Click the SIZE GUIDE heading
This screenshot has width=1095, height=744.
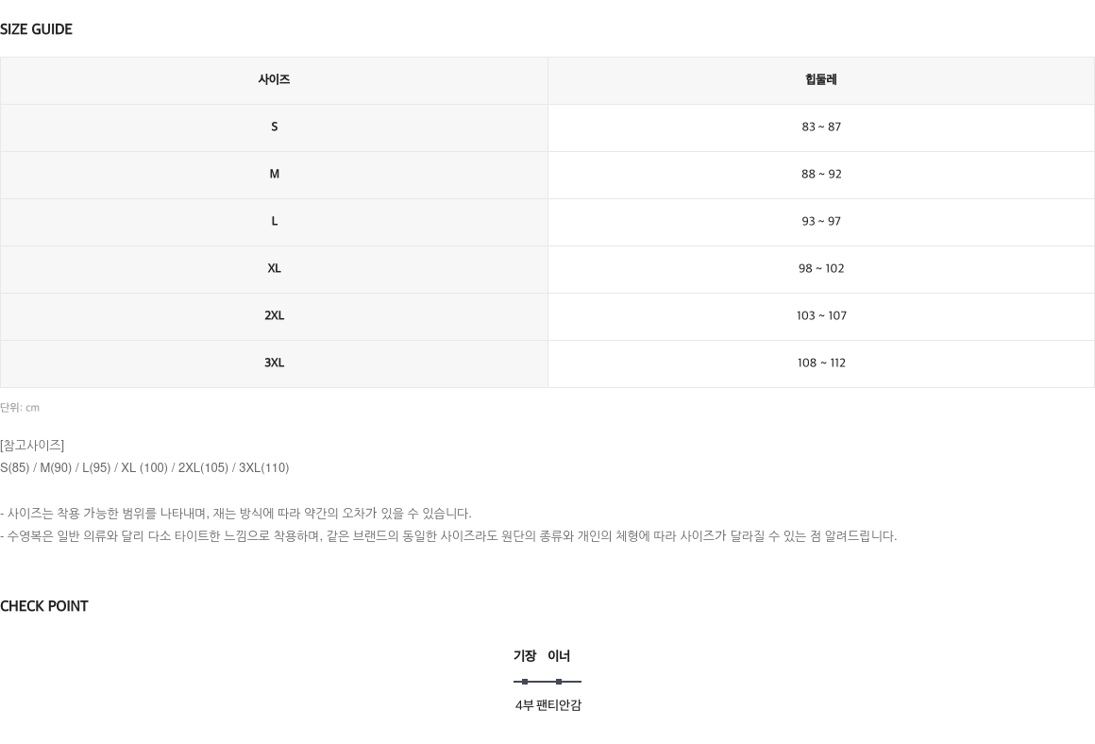pos(36,29)
